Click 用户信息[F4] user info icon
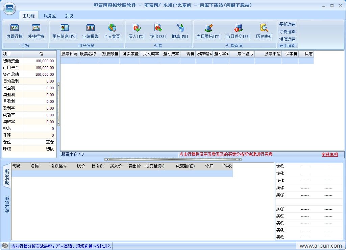The height and width of the screenshot is (250, 346). [x=65, y=28]
